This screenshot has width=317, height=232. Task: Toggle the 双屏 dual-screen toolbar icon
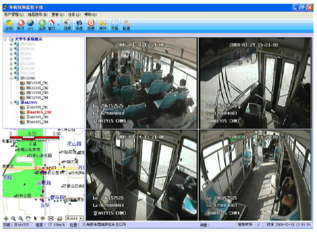(115, 25)
